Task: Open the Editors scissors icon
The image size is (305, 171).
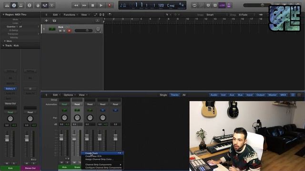Action: tap(52, 5)
